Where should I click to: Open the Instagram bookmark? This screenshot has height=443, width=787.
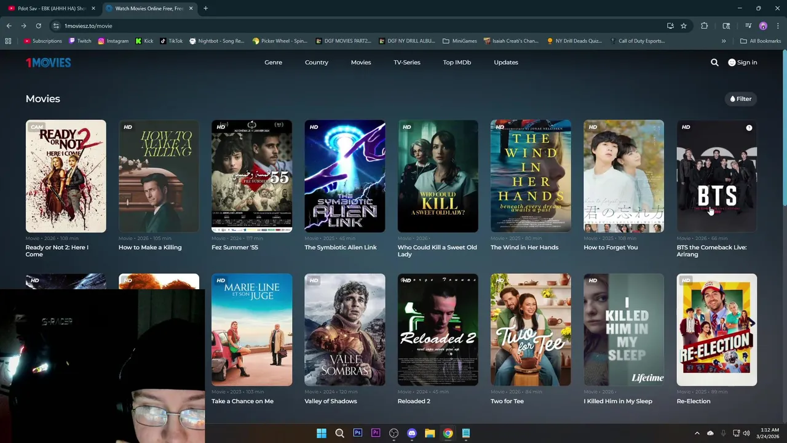pyautogui.click(x=113, y=41)
